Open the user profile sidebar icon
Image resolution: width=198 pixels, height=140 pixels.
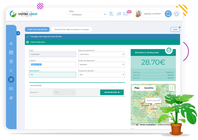coord(11,70)
